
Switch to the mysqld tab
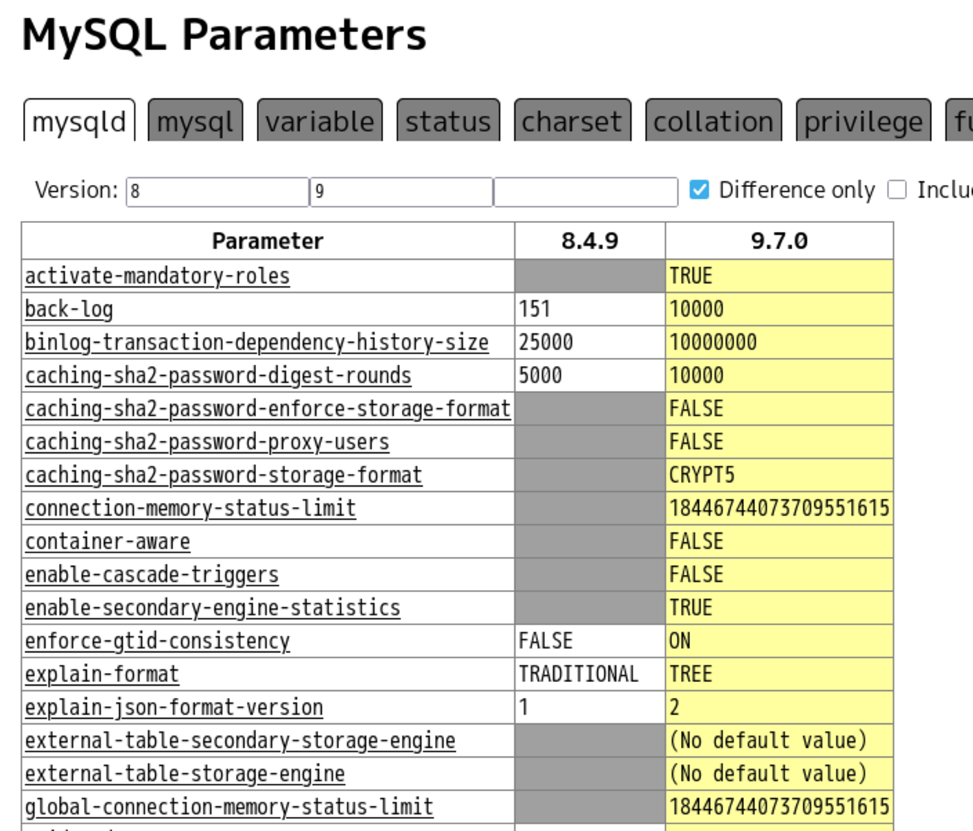pyautogui.click(x=79, y=121)
